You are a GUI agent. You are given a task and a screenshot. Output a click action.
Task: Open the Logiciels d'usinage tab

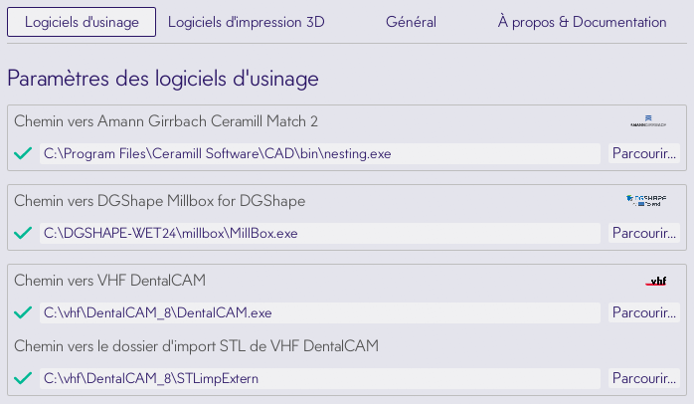coord(82,22)
